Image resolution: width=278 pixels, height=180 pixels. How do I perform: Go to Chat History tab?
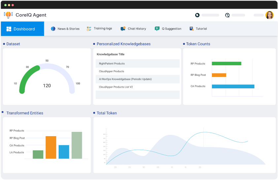[x=133, y=29]
